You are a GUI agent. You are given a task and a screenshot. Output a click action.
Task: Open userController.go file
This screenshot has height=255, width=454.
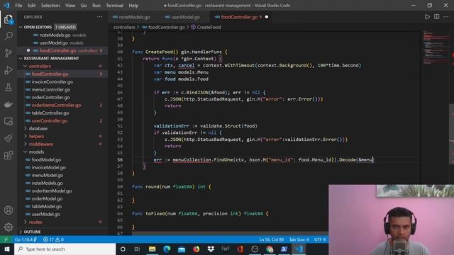(50, 121)
